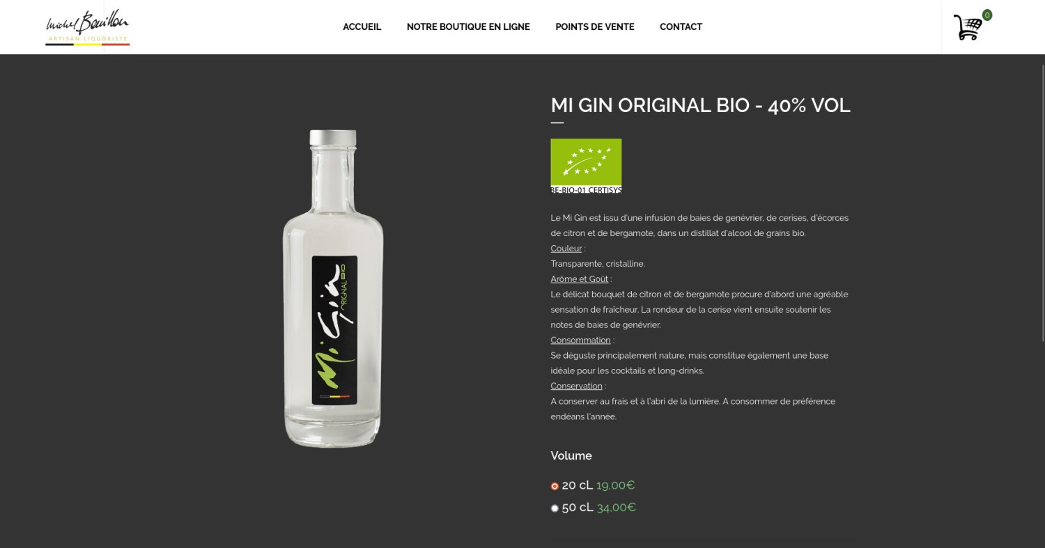
Task: Select the 20 cL volume option
Action: coord(555,486)
